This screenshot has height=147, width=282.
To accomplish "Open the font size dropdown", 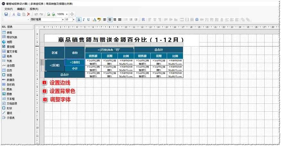I will pos(74,20).
